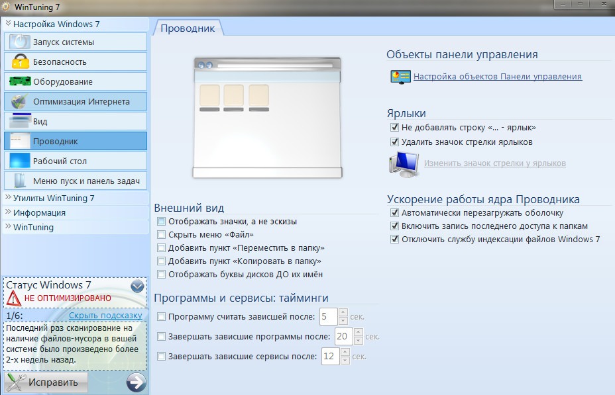Enable Добавить пункт «Копировать в папку»
The width and height of the screenshot is (615, 395).
[x=161, y=261]
